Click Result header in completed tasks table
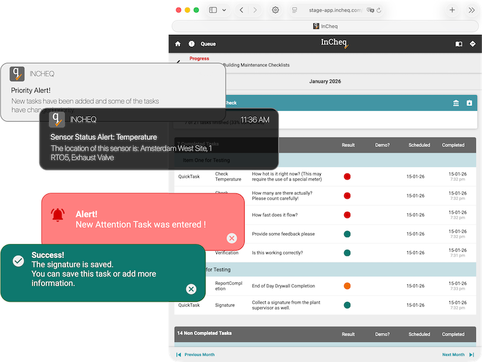 pyautogui.click(x=348, y=145)
